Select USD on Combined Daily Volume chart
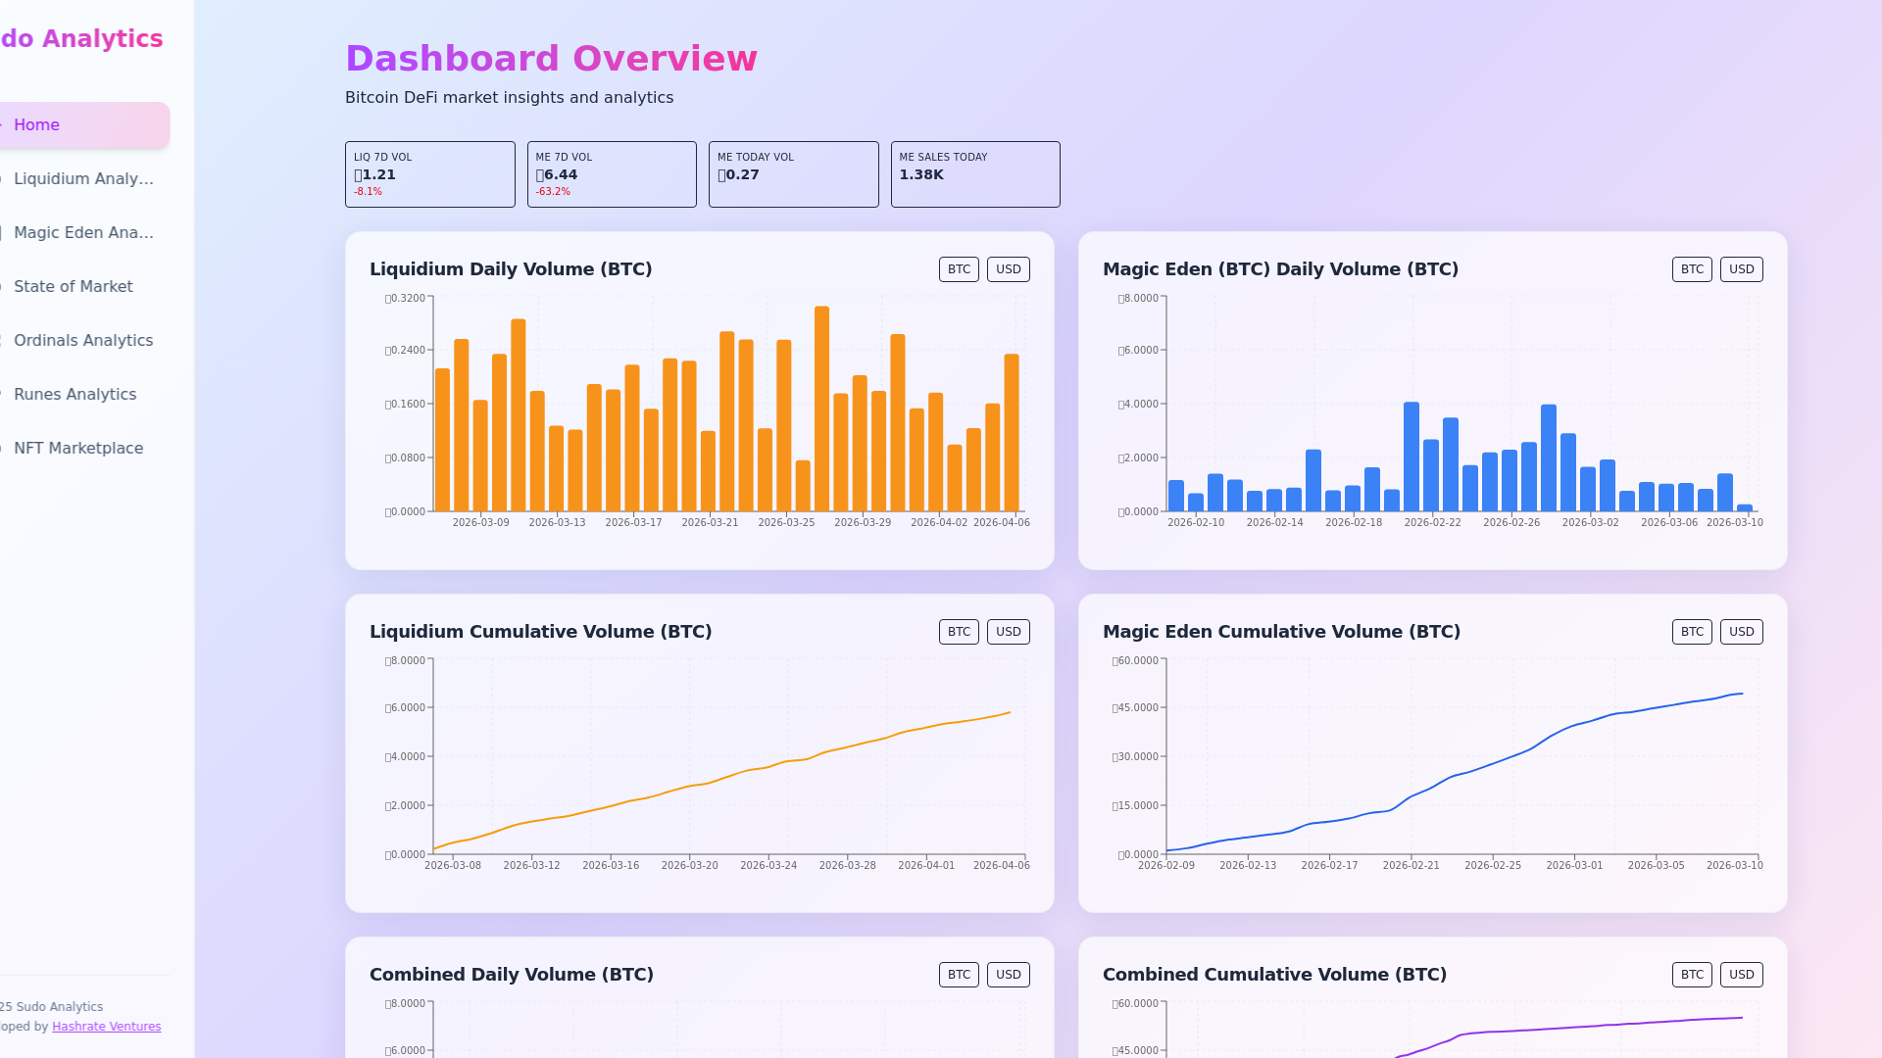This screenshot has width=1882, height=1058. tap(1008, 975)
